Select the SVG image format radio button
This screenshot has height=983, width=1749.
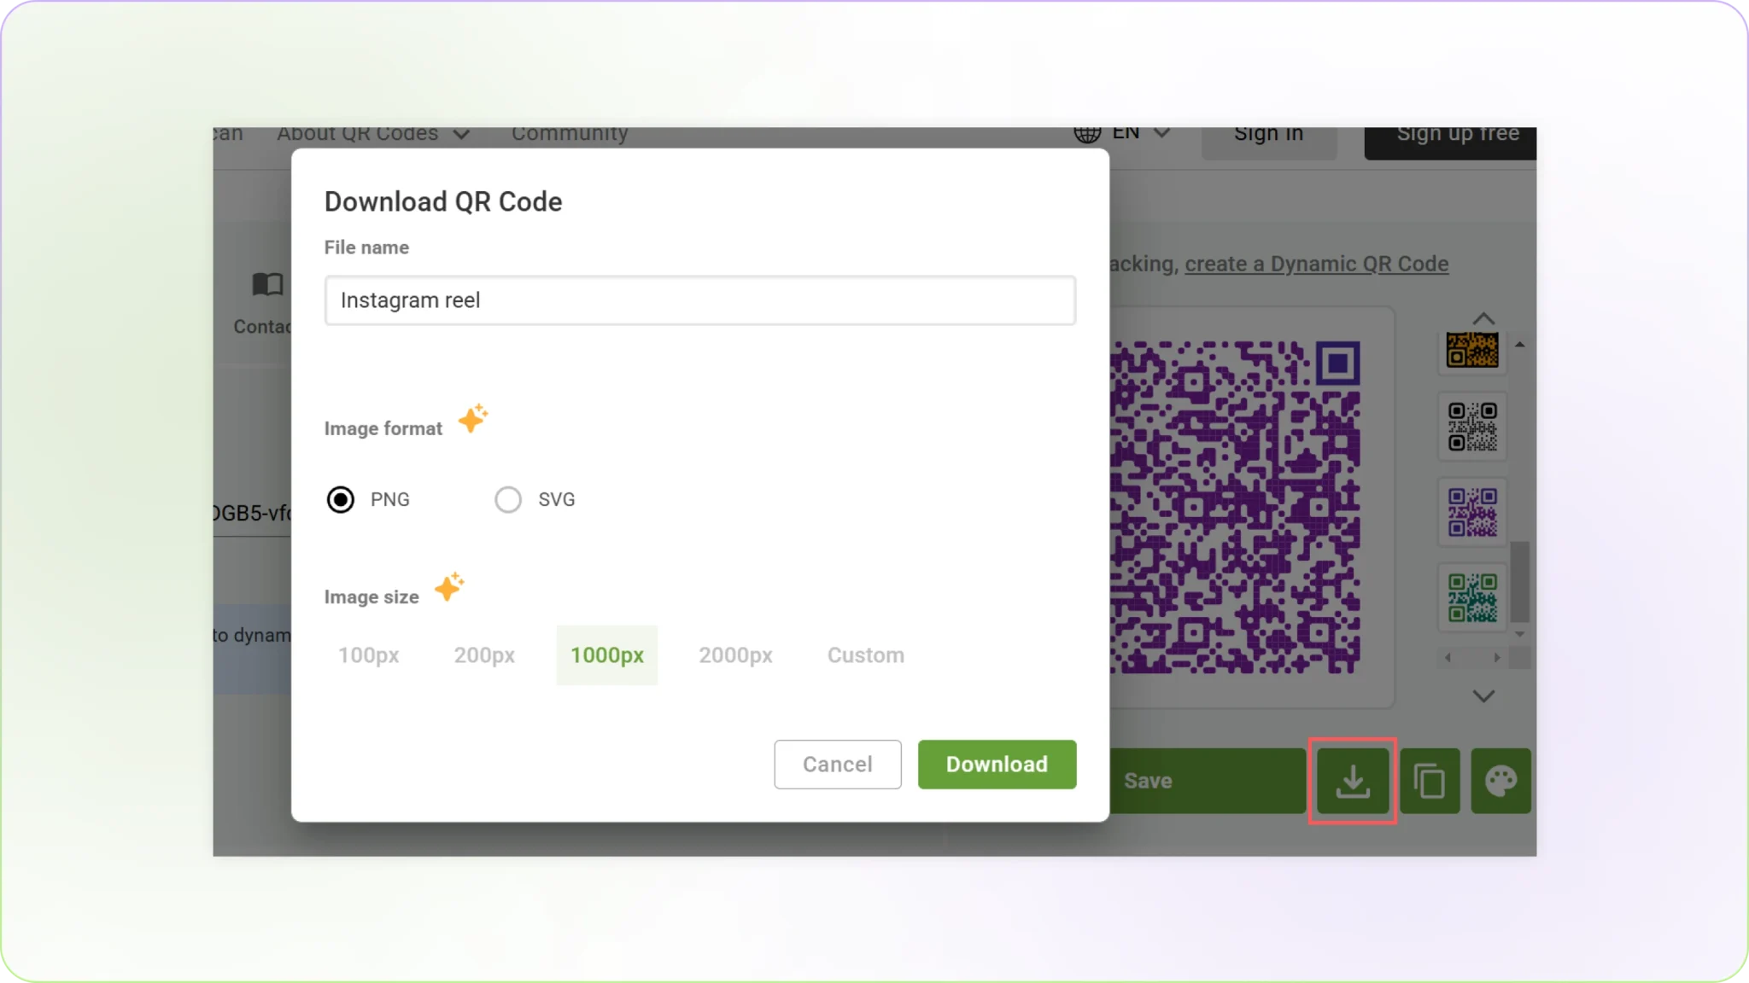(508, 499)
